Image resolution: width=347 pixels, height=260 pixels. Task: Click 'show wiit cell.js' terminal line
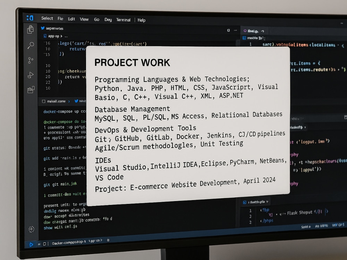click(60, 227)
